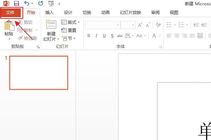
Task: Click the decrease list level icon
Action: tap(196, 25)
